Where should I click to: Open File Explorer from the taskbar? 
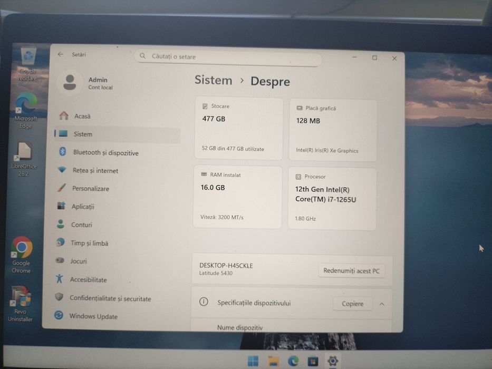273,361
